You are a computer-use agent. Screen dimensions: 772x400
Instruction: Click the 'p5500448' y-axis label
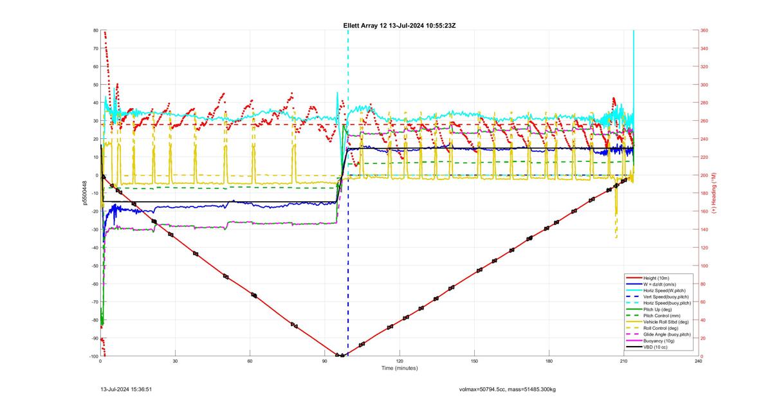84,194
